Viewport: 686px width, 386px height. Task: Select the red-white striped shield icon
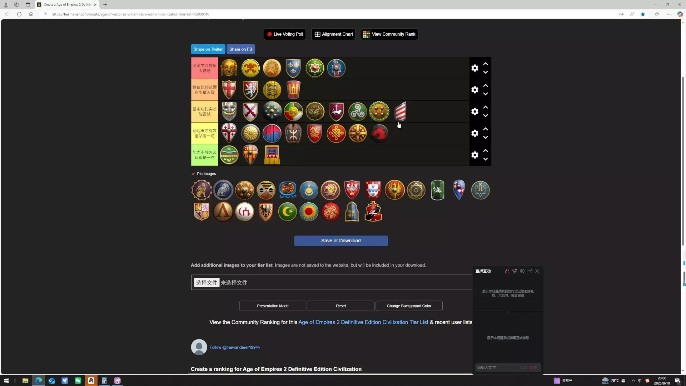coord(400,111)
